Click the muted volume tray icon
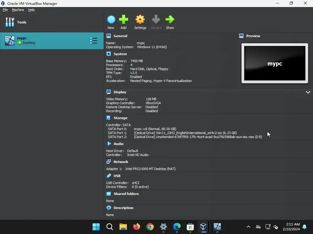 [276, 227]
